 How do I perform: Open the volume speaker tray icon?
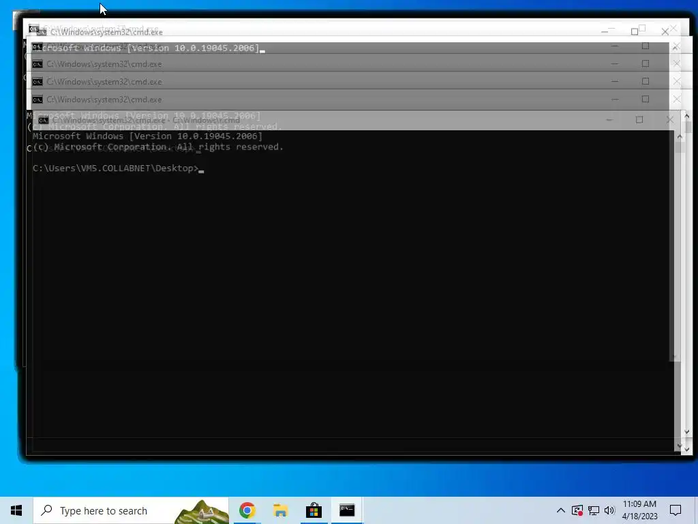tap(609, 510)
